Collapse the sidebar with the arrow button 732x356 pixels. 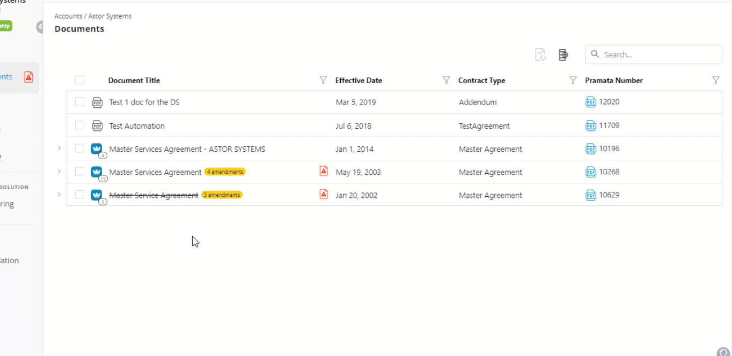[x=40, y=27]
